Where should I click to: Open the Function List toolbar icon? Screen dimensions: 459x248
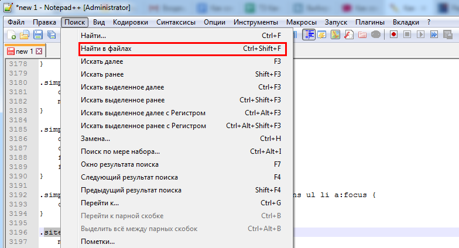349,35
